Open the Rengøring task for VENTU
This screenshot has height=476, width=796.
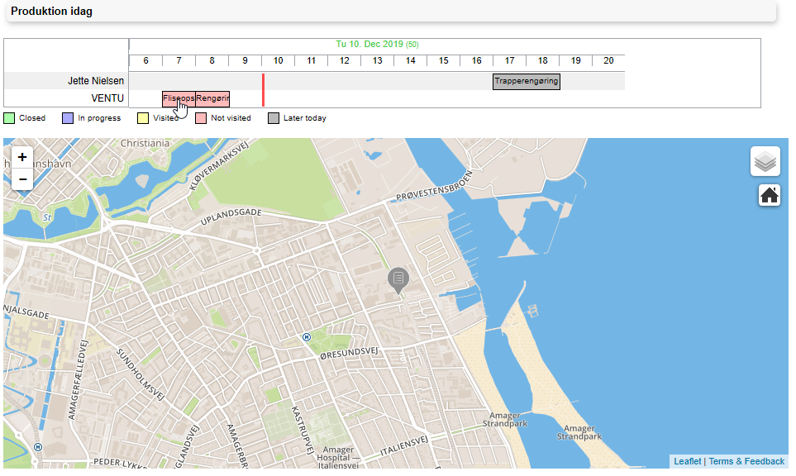212,98
